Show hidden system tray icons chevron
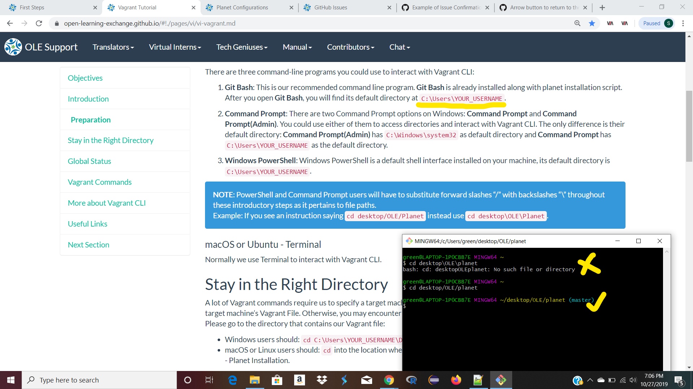 click(590, 380)
